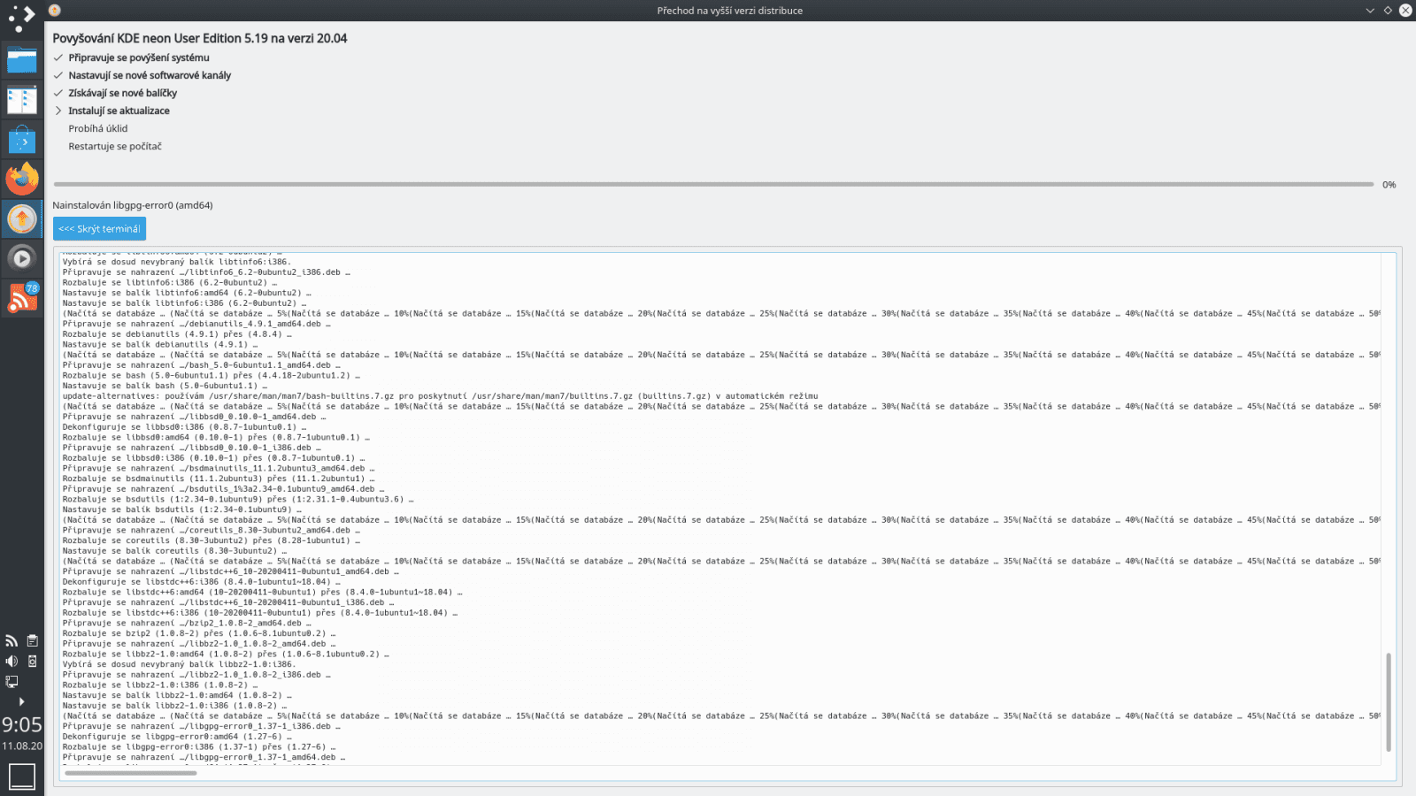Select the active distribution upgrade icon
The height and width of the screenshot is (796, 1416).
22,218
